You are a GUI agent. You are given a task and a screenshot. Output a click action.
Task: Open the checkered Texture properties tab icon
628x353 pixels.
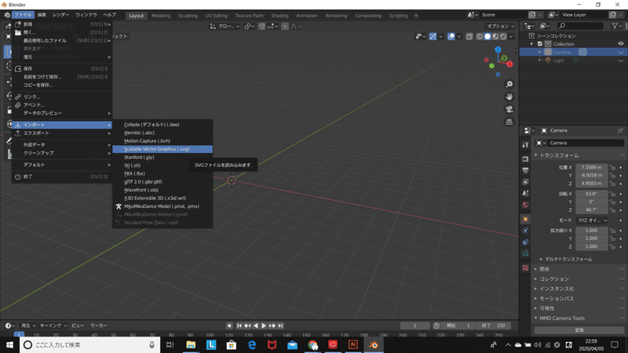point(525,267)
